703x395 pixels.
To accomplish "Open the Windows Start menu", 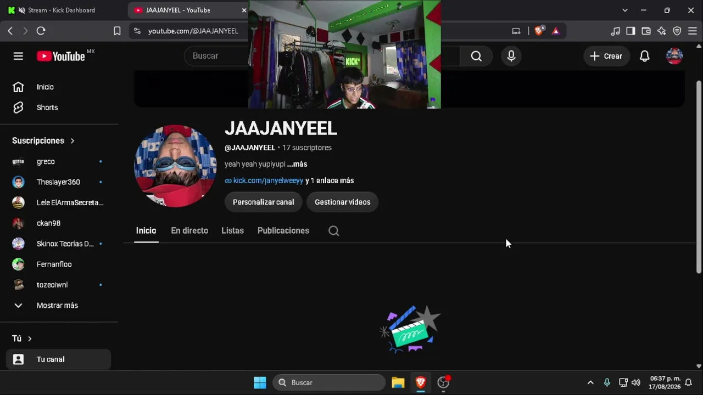I will pos(260,382).
